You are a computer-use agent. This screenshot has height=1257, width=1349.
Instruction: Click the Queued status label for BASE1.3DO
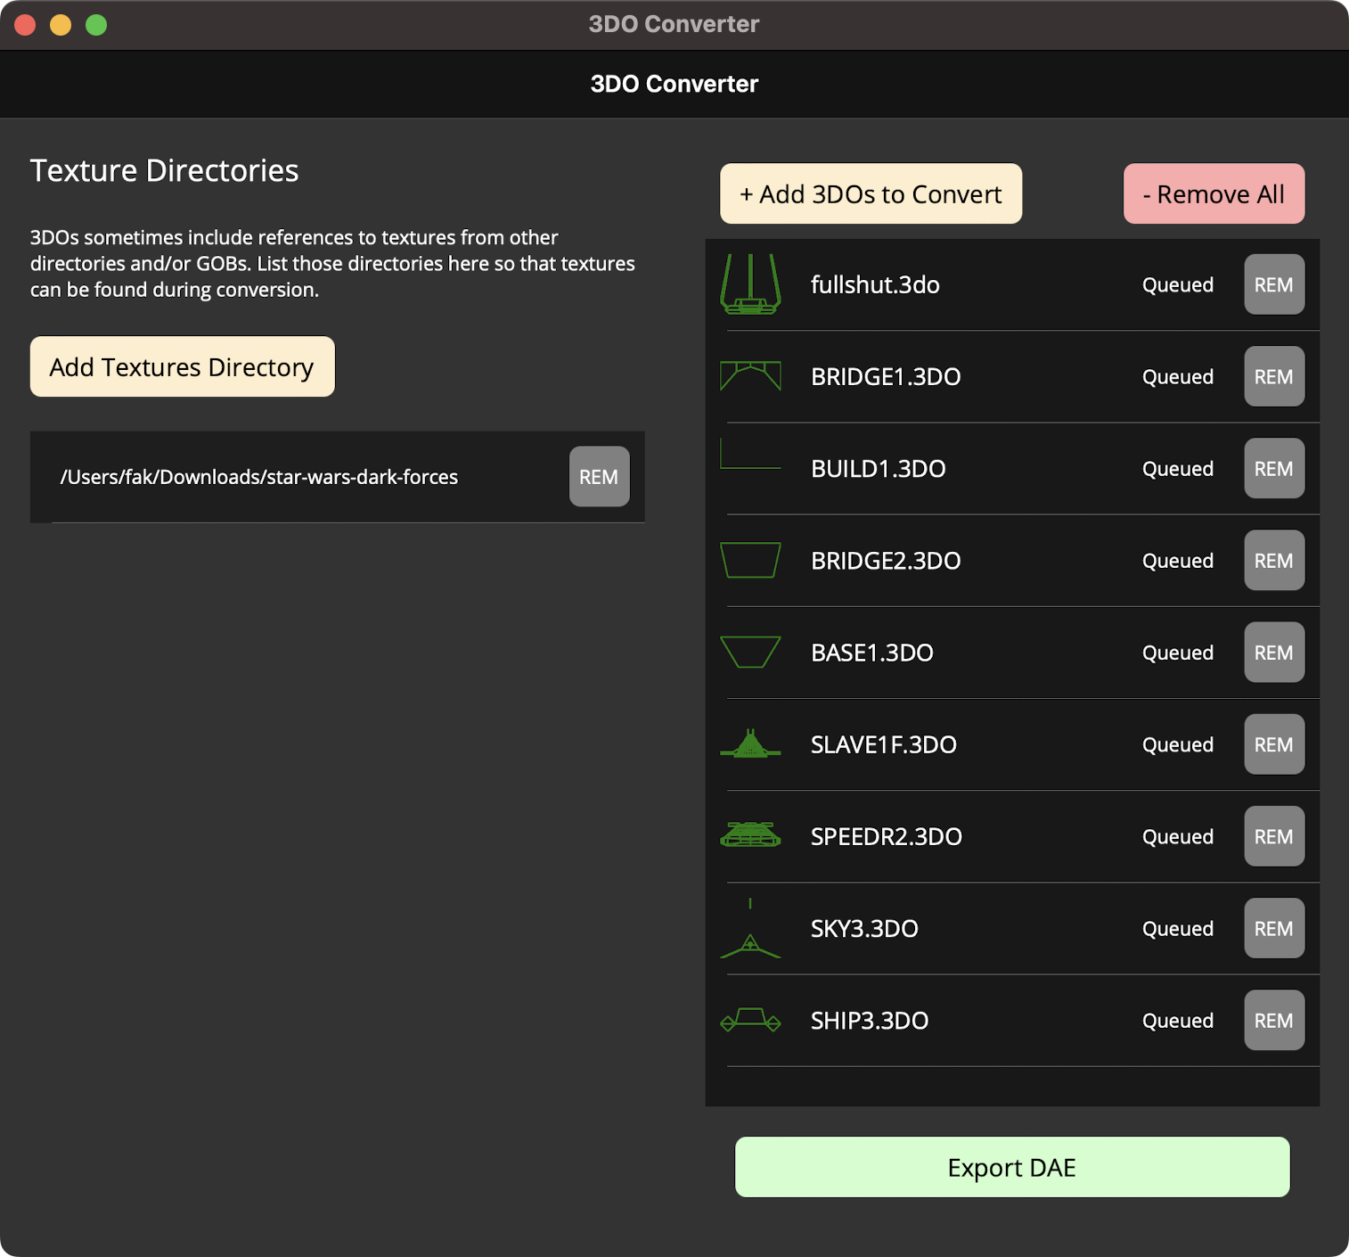1177,652
